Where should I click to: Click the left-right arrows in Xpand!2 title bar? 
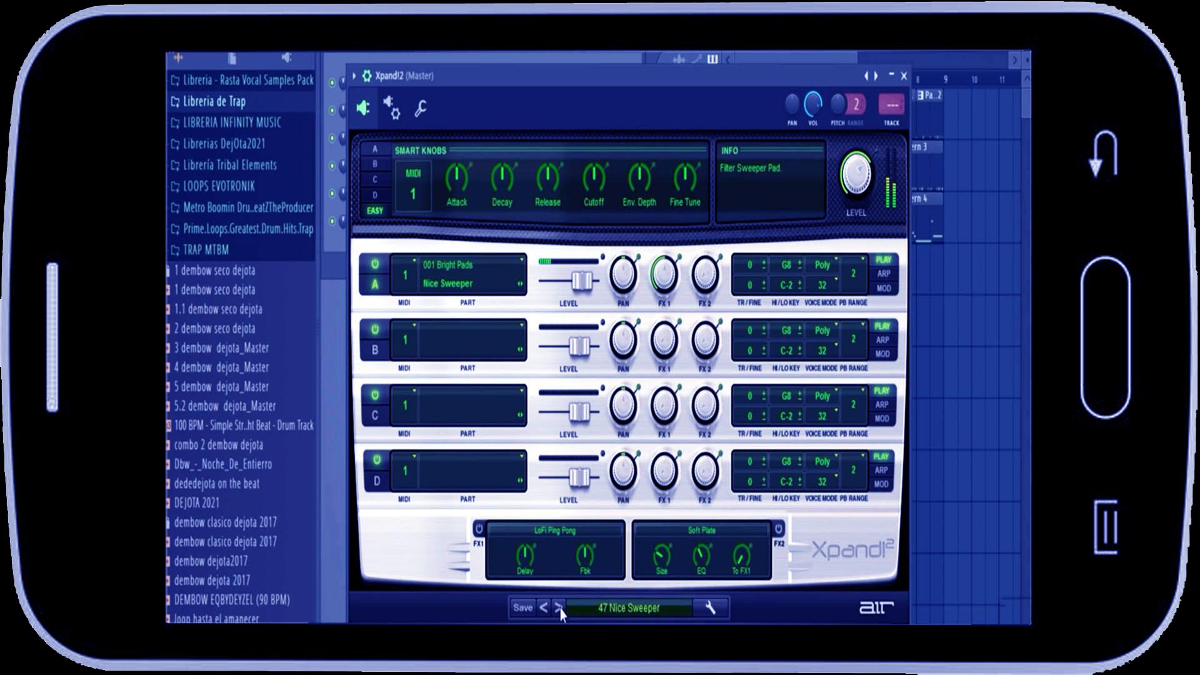(871, 76)
